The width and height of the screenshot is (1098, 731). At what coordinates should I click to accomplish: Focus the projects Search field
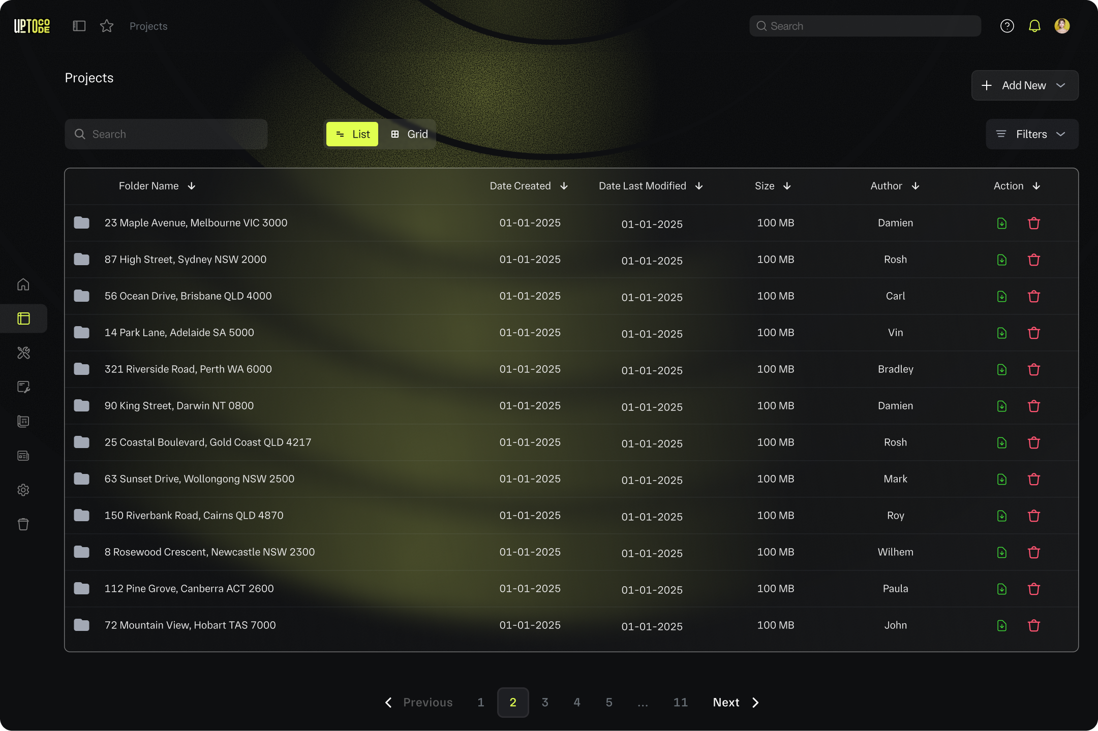pyautogui.click(x=166, y=134)
